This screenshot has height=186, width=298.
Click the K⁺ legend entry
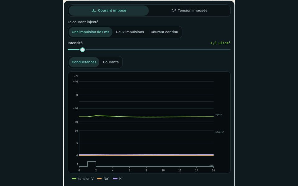(x=118, y=179)
